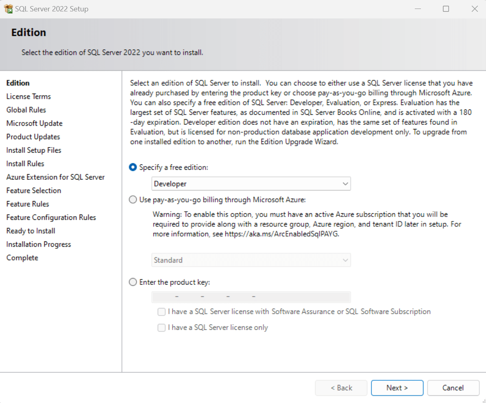Select Feature Configuration Rules step

pos(51,217)
